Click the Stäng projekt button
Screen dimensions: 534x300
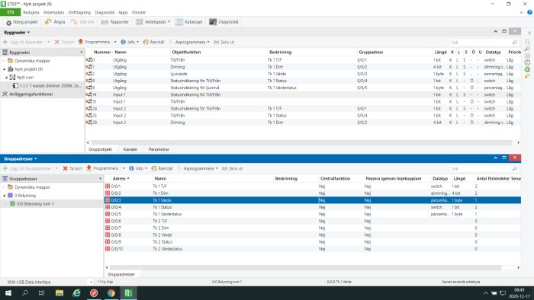tap(22, 22)
